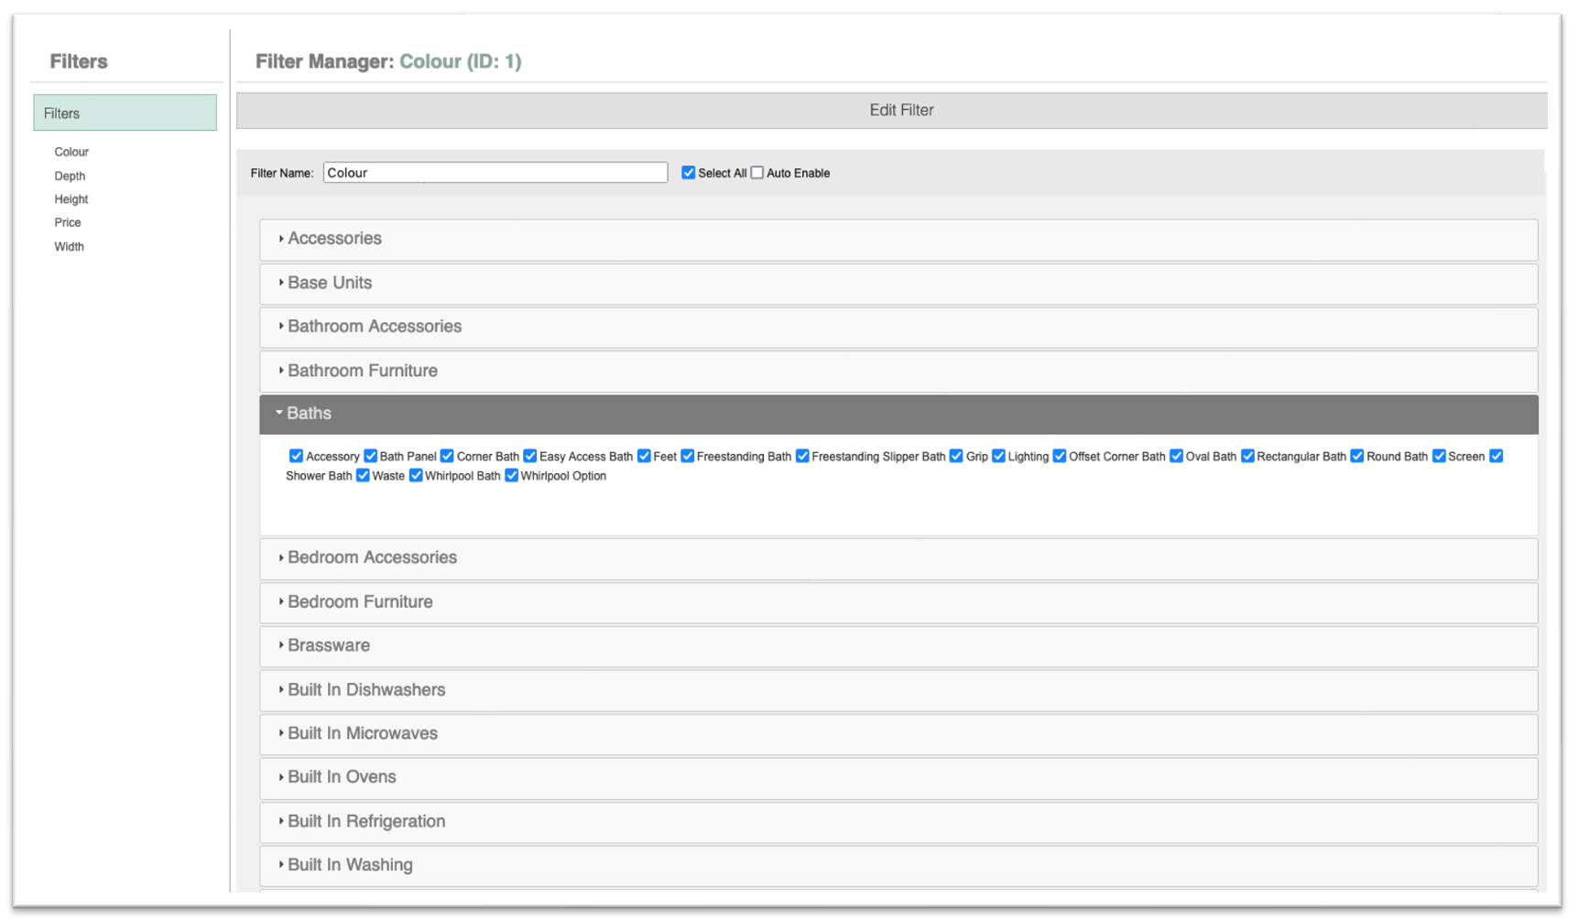This screenshot has height=919, width=1578.
Task: Enable the Auto Enable checkbox
Action: point(756,172)
